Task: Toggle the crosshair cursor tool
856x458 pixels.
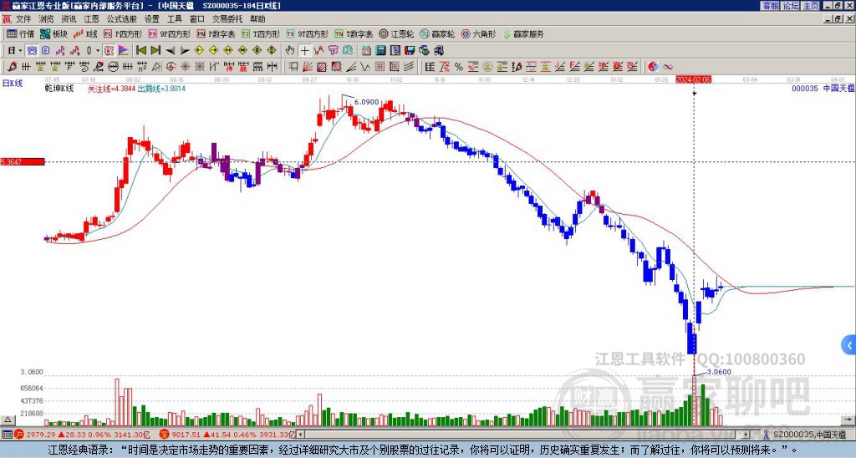Action: point(304,51)
